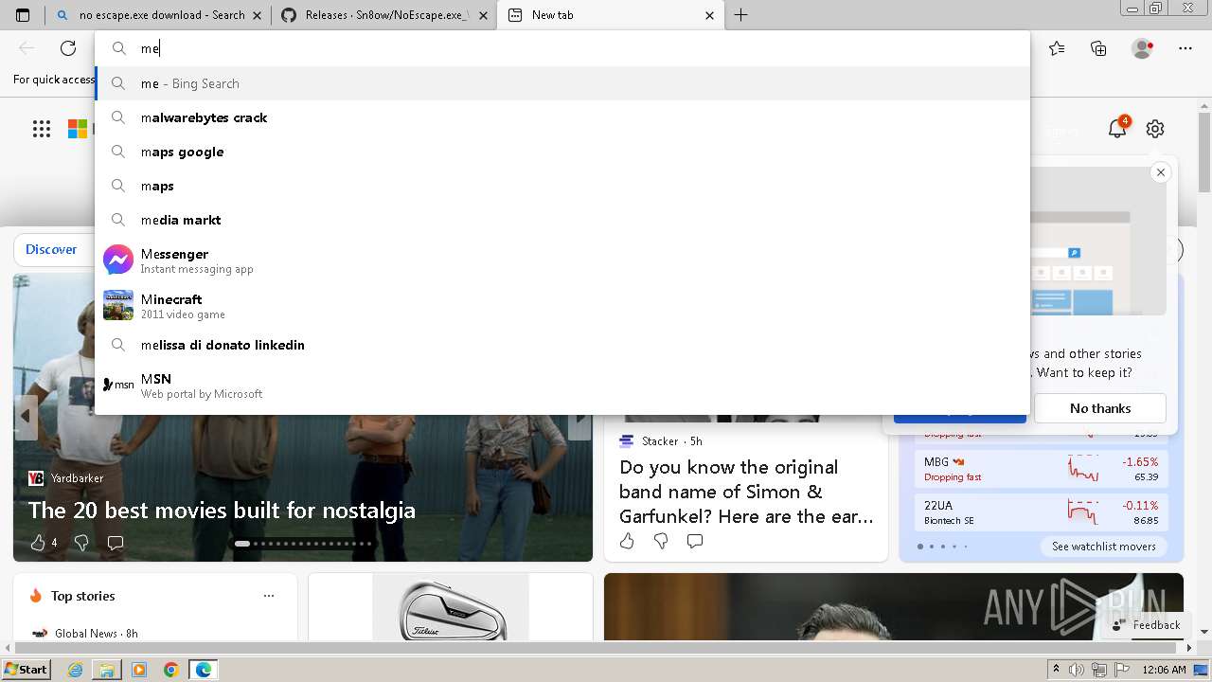Select 'media markt' suggestion
The width and height of the screenshot is (1212, 682).
[562, 220]
